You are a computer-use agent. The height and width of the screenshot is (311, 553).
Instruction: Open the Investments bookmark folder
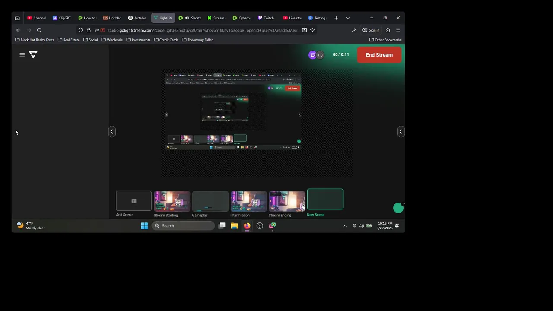138,40
